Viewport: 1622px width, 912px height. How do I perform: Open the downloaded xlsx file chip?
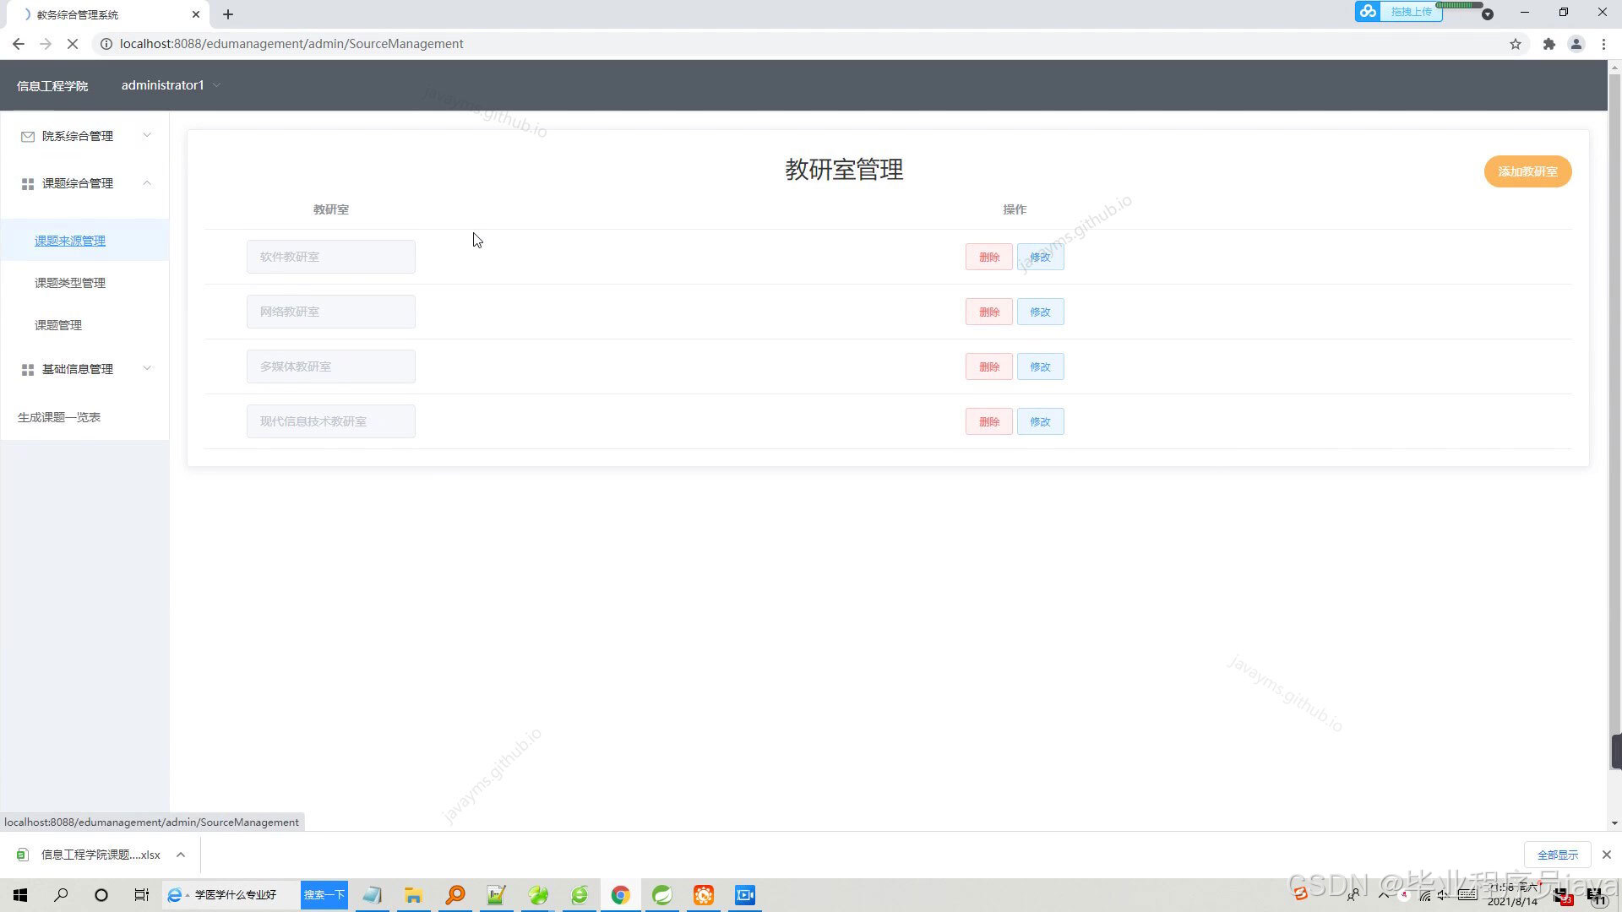pos(89,855)
